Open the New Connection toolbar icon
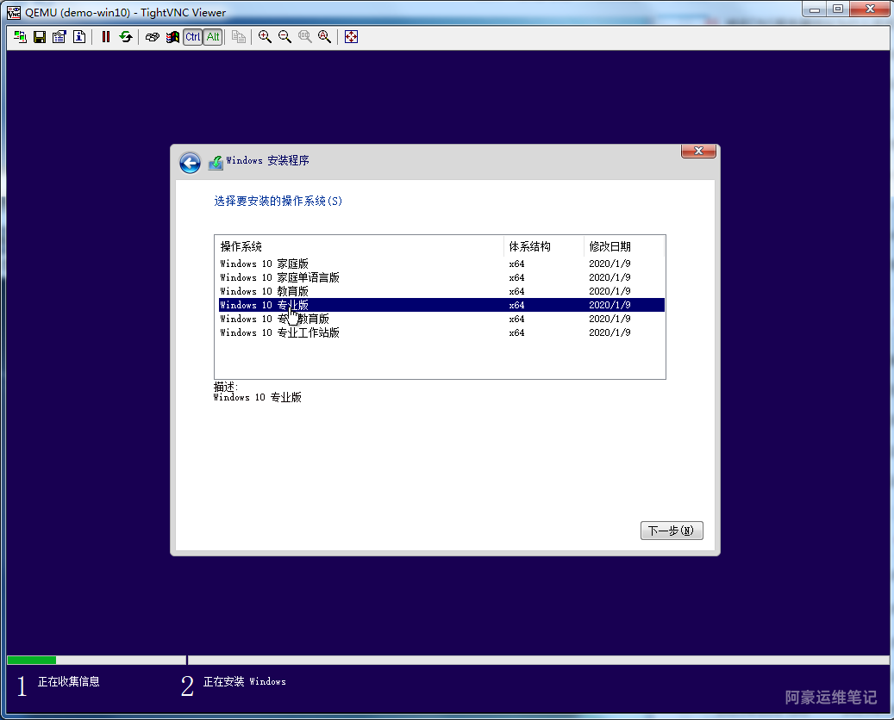Image resolution: width=894 pixels, height=720 pixels. tap(20, 37)
